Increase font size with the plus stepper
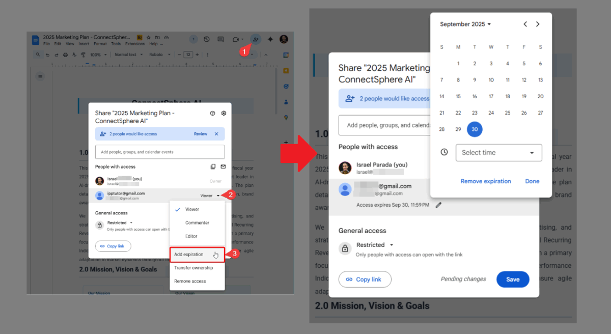This screenshot has width=611, height=334. point(197,54)
